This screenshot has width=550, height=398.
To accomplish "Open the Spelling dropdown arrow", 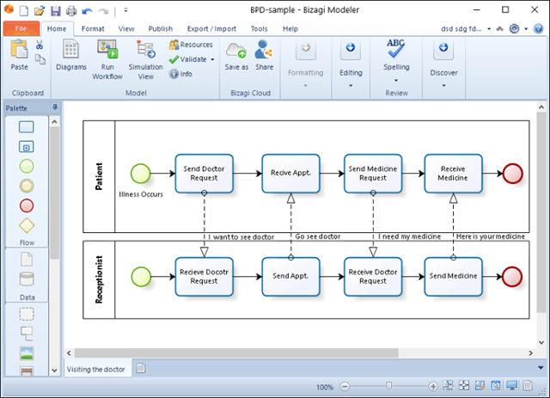I will coord(396,80).
